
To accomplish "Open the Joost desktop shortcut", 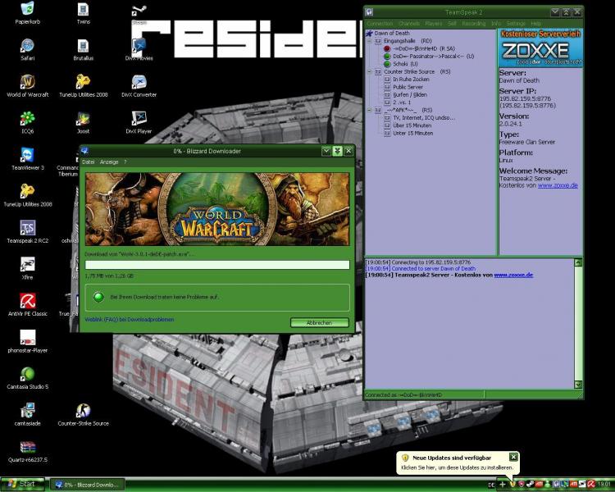I will pyautogui.click(x=83, y=122).
